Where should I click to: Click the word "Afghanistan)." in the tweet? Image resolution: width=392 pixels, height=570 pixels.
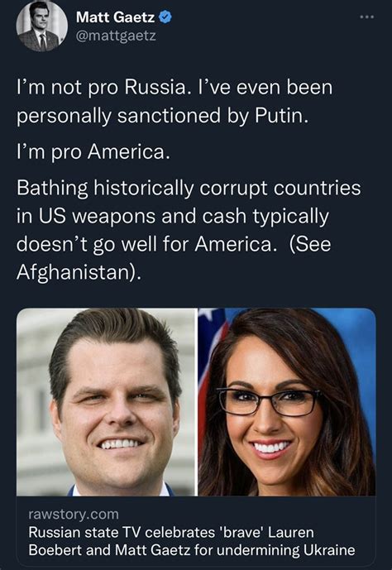[79, 272]
